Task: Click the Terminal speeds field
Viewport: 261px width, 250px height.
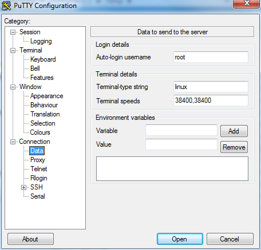Action: point(211,100)
